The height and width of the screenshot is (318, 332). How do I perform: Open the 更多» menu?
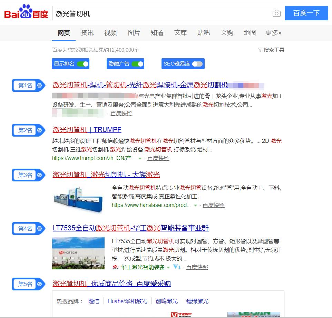[x=273, y=33]
